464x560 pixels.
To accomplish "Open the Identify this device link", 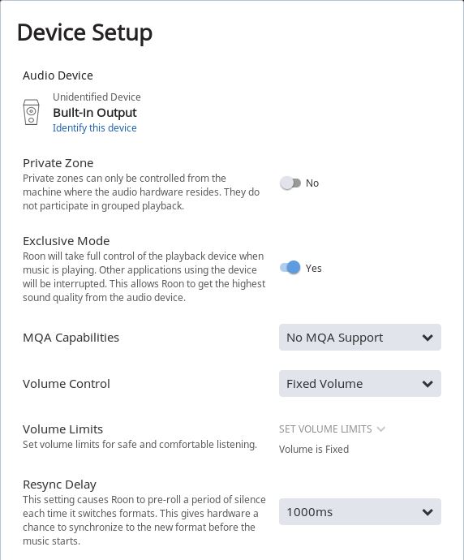I will tap(95, 128).
